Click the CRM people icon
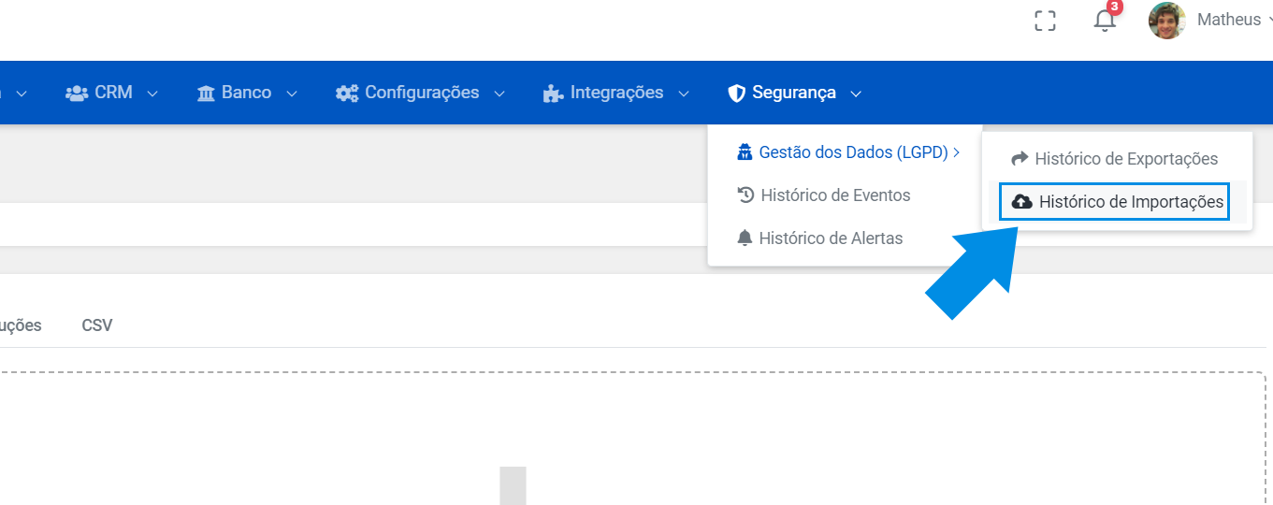This screenshot has height=505, width=1273. (77, 93)
